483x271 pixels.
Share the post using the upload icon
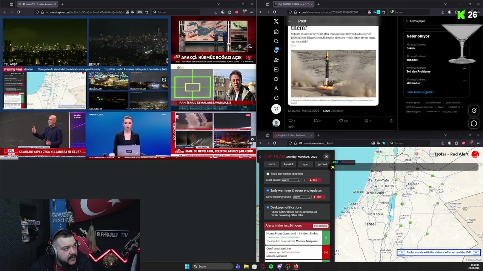(392, 121)
